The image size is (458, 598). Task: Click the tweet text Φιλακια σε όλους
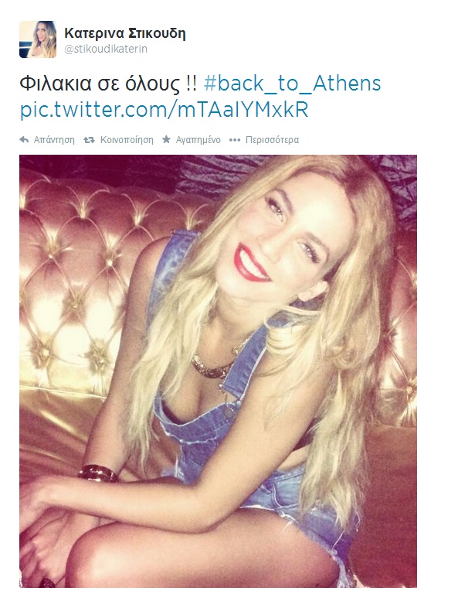coord(108,84)
